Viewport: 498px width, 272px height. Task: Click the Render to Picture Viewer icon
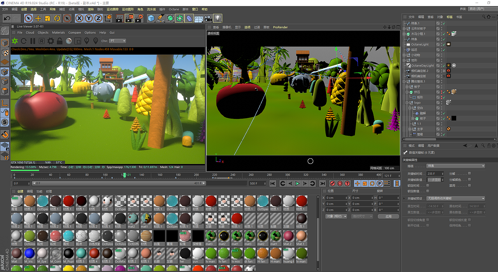tap(129, 18)
